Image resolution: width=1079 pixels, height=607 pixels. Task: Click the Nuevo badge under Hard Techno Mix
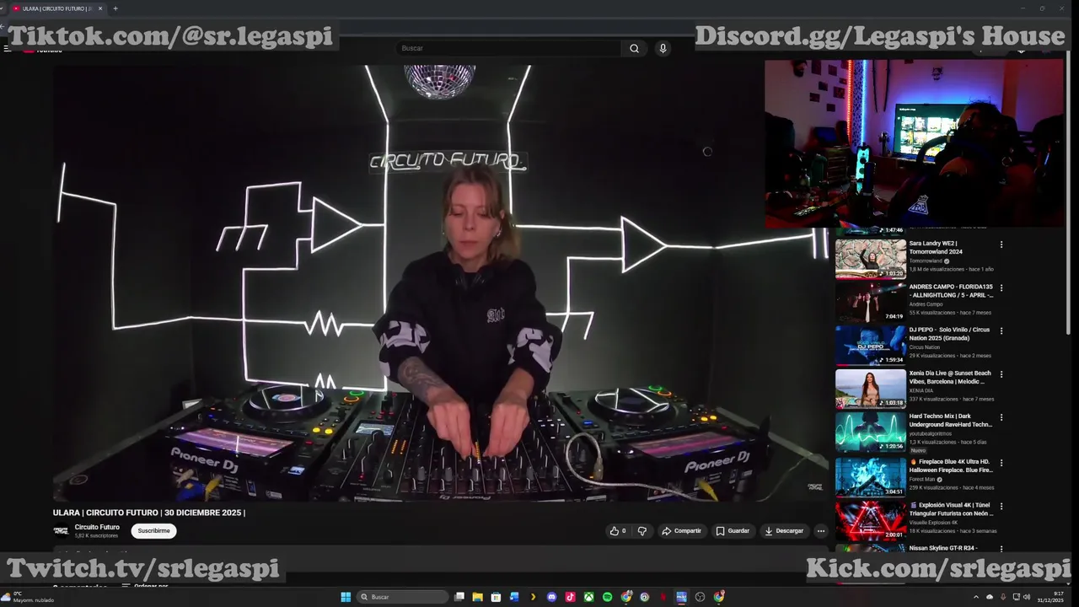[x=918, y=450]
